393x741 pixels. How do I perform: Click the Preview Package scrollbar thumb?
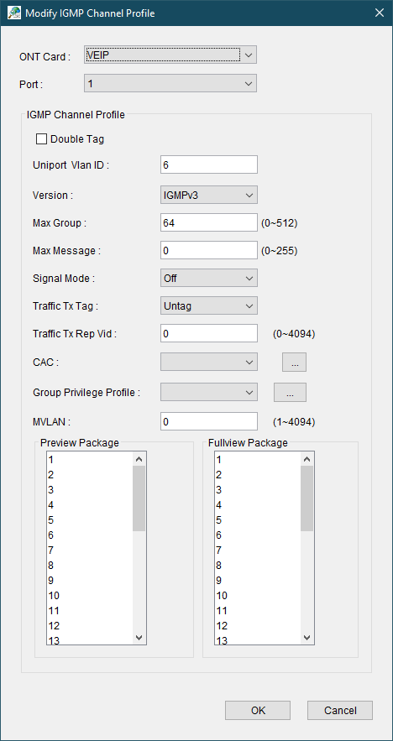(139, 498)
